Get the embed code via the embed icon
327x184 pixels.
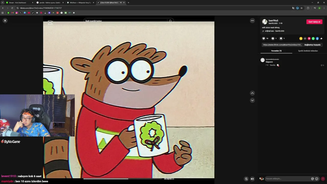[305, 39]
